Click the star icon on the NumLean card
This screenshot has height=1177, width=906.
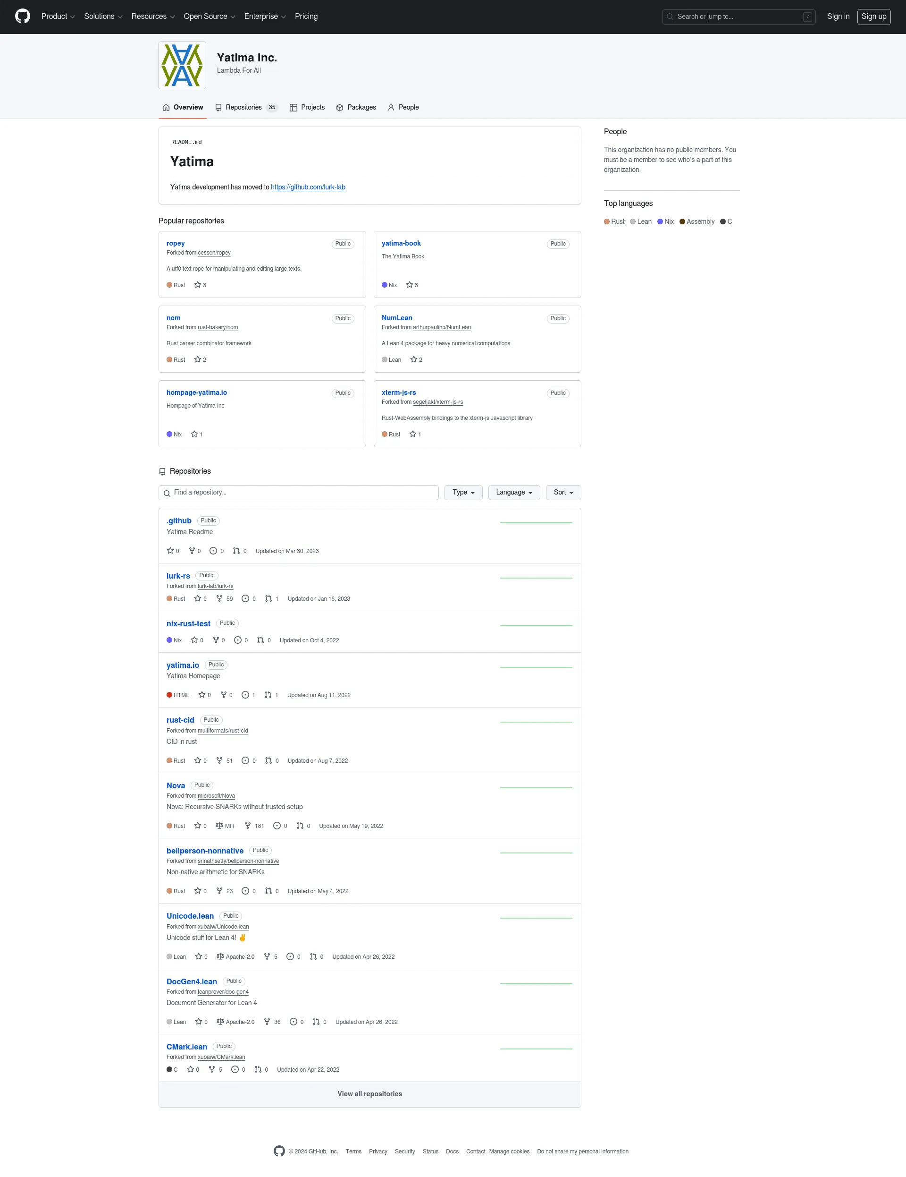tap(413, 359)
